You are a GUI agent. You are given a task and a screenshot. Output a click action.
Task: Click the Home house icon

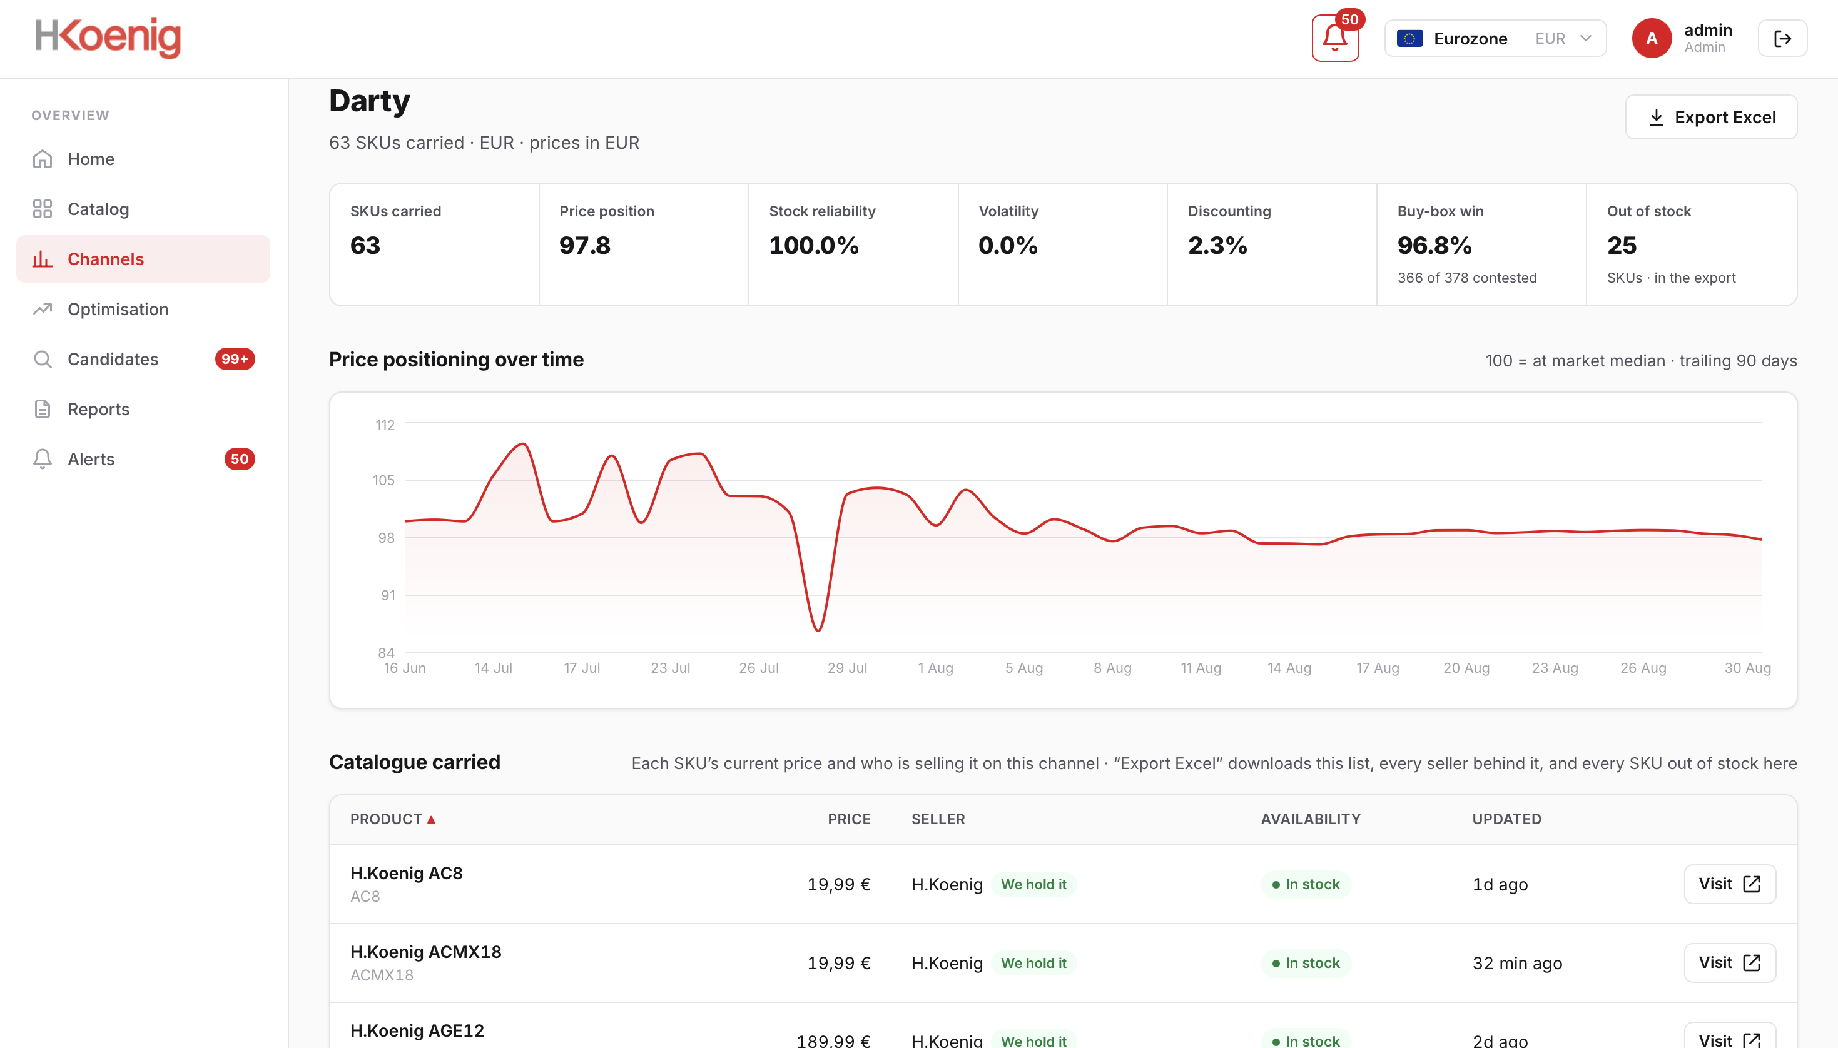[43, 159]
